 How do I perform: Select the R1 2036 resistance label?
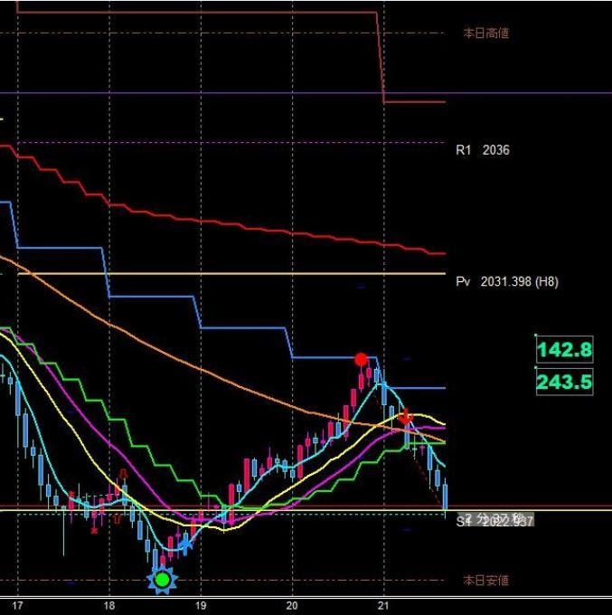pyautogui.click(x=483, y=150)
